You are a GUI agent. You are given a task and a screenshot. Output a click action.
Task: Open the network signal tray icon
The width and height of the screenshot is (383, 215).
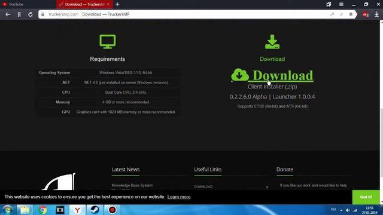[x=355, y=210]
